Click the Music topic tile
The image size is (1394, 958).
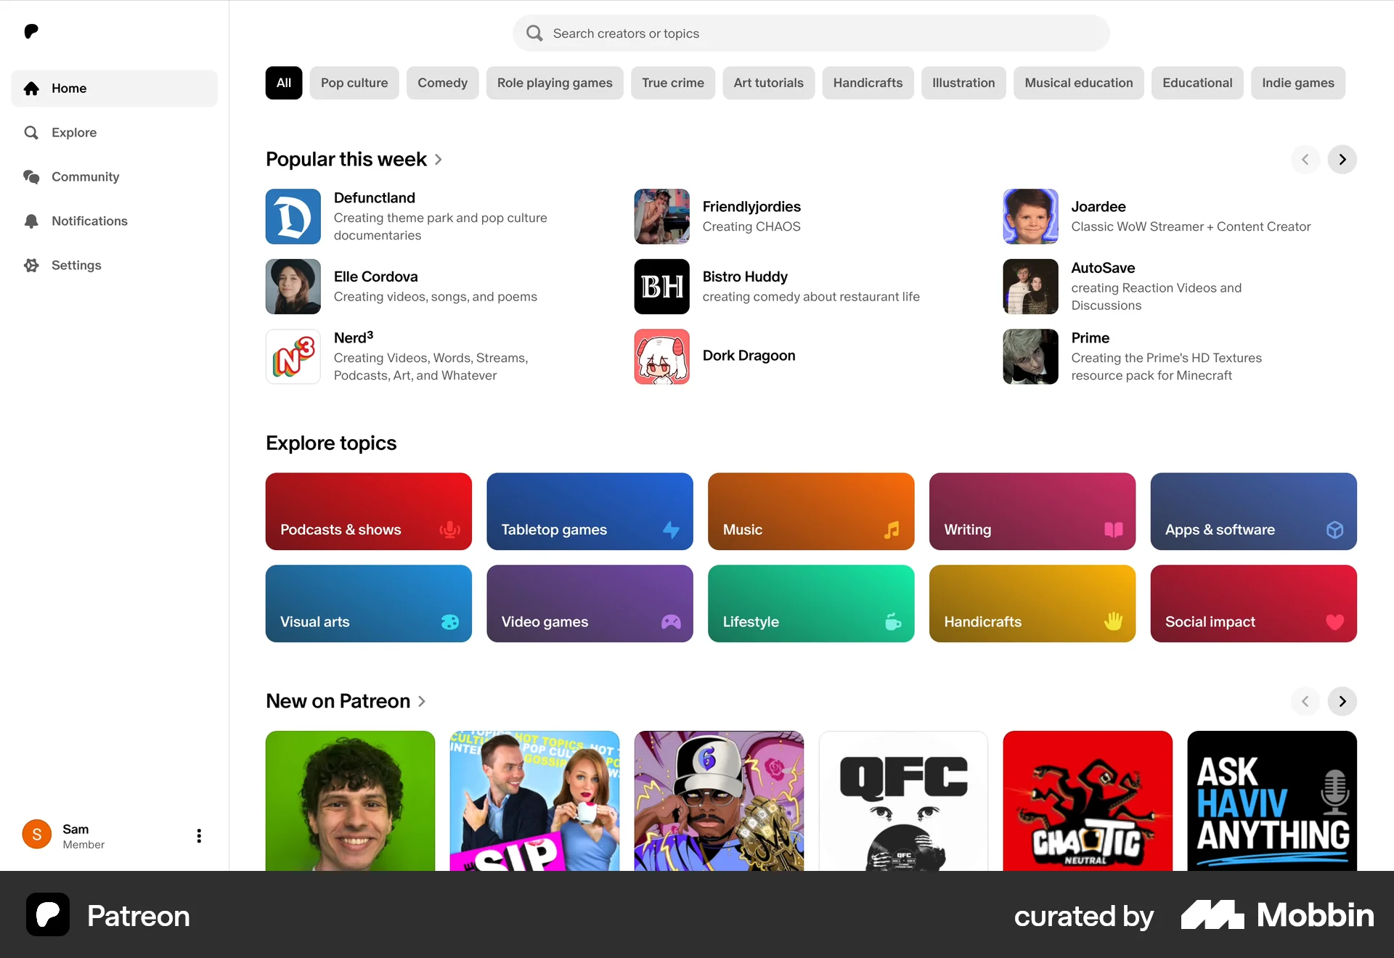point(811,511)
